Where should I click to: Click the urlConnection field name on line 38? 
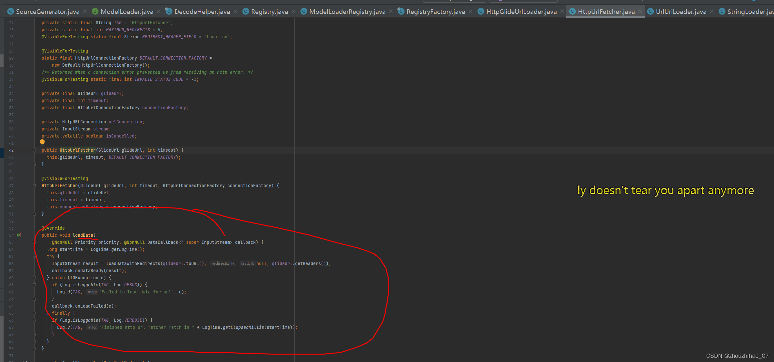click(x=125, y=122)
